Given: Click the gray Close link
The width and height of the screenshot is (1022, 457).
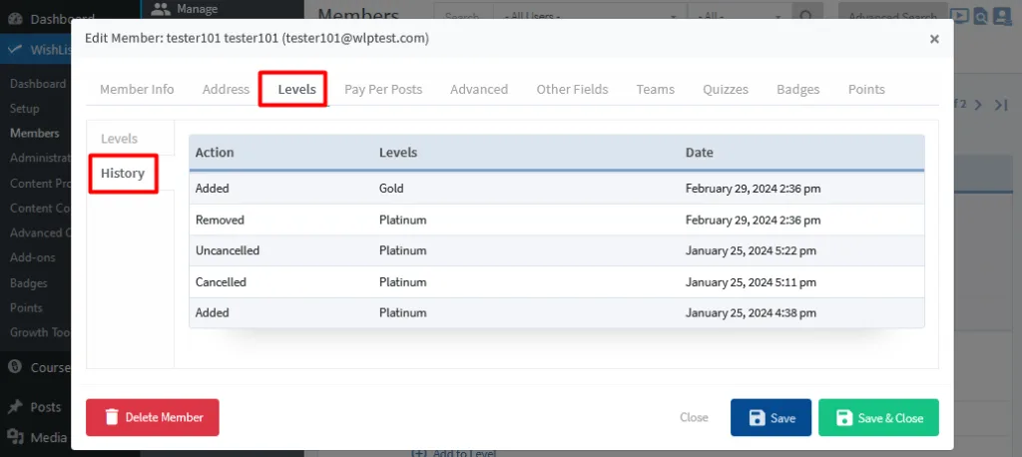Looking at the screenshot, I should (x=694, y=418).
